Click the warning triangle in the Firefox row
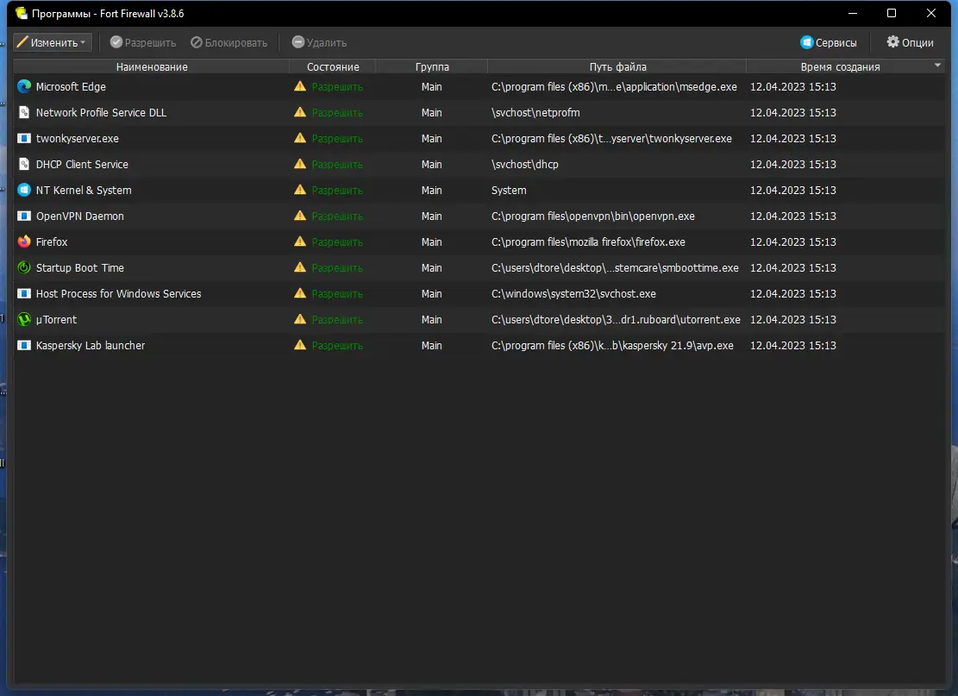The height and width of the screenshot is (696, 958). [300, 241]
